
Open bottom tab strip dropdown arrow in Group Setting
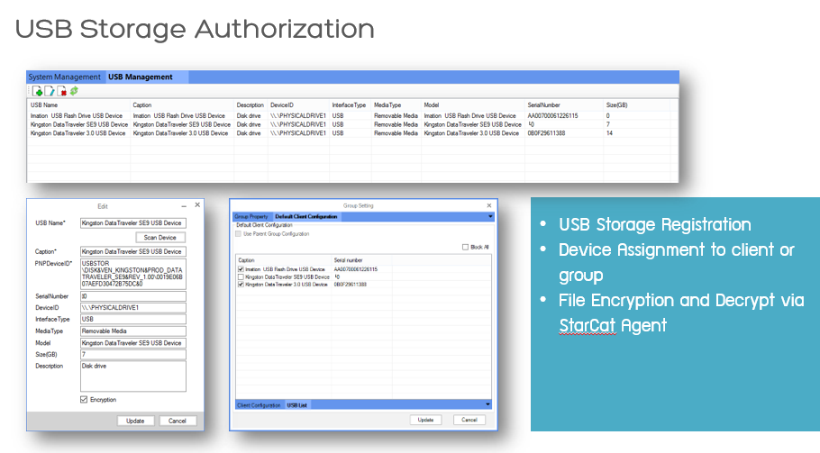tap(487, 405)
